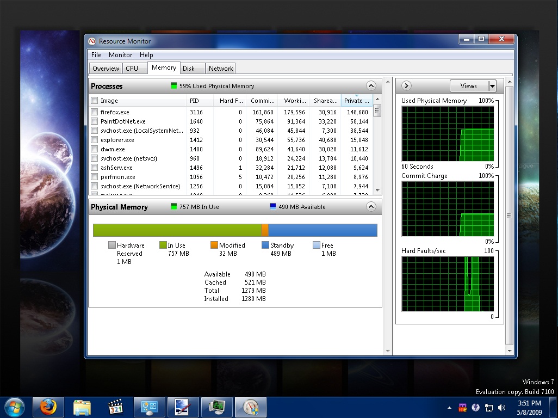Click the process list scrollbar down arrow
The width and height of the screenshot is (558, 418).
[377, 190]
